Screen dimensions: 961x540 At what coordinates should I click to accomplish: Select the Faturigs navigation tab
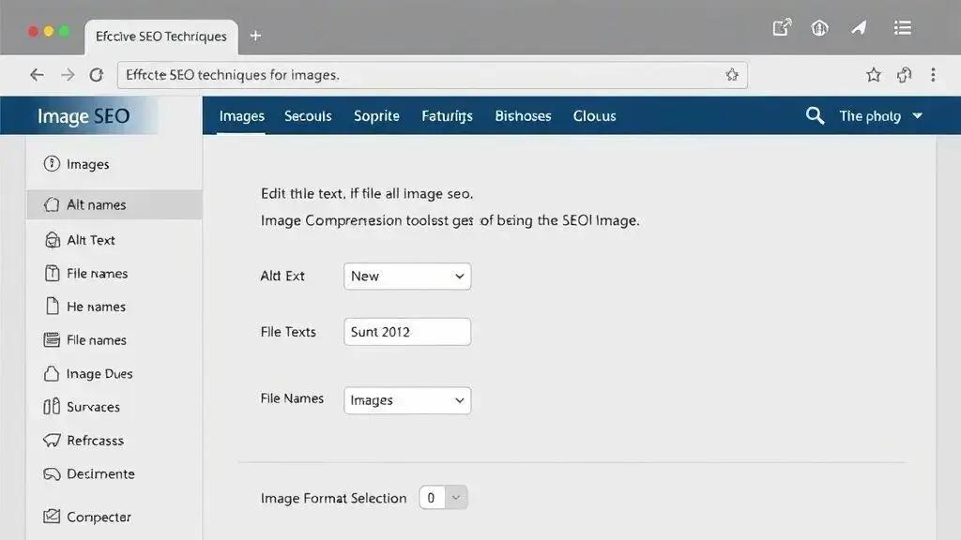[447, 115]
